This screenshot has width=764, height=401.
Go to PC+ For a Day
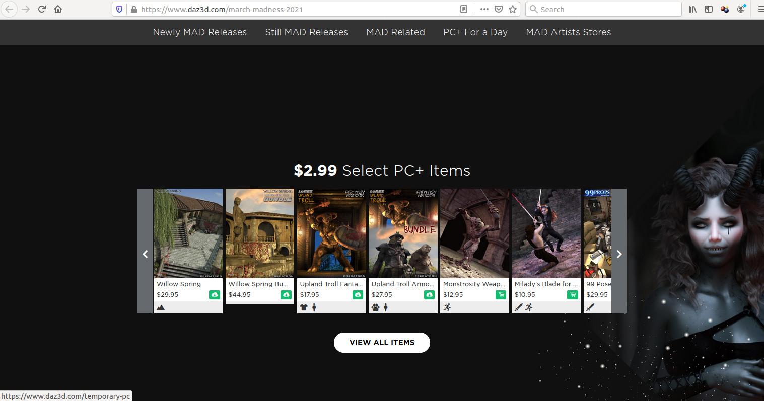(475, 32)
